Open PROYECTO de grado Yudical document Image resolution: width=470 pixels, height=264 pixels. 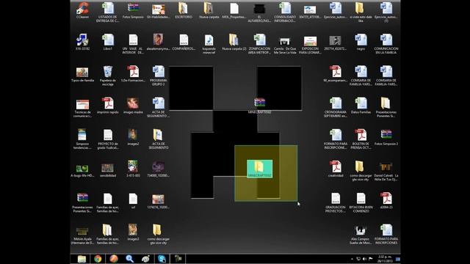pyautogui.click(x=108, y=139)
